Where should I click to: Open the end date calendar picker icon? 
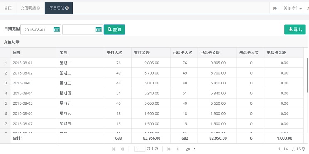[x=98, y=30]
